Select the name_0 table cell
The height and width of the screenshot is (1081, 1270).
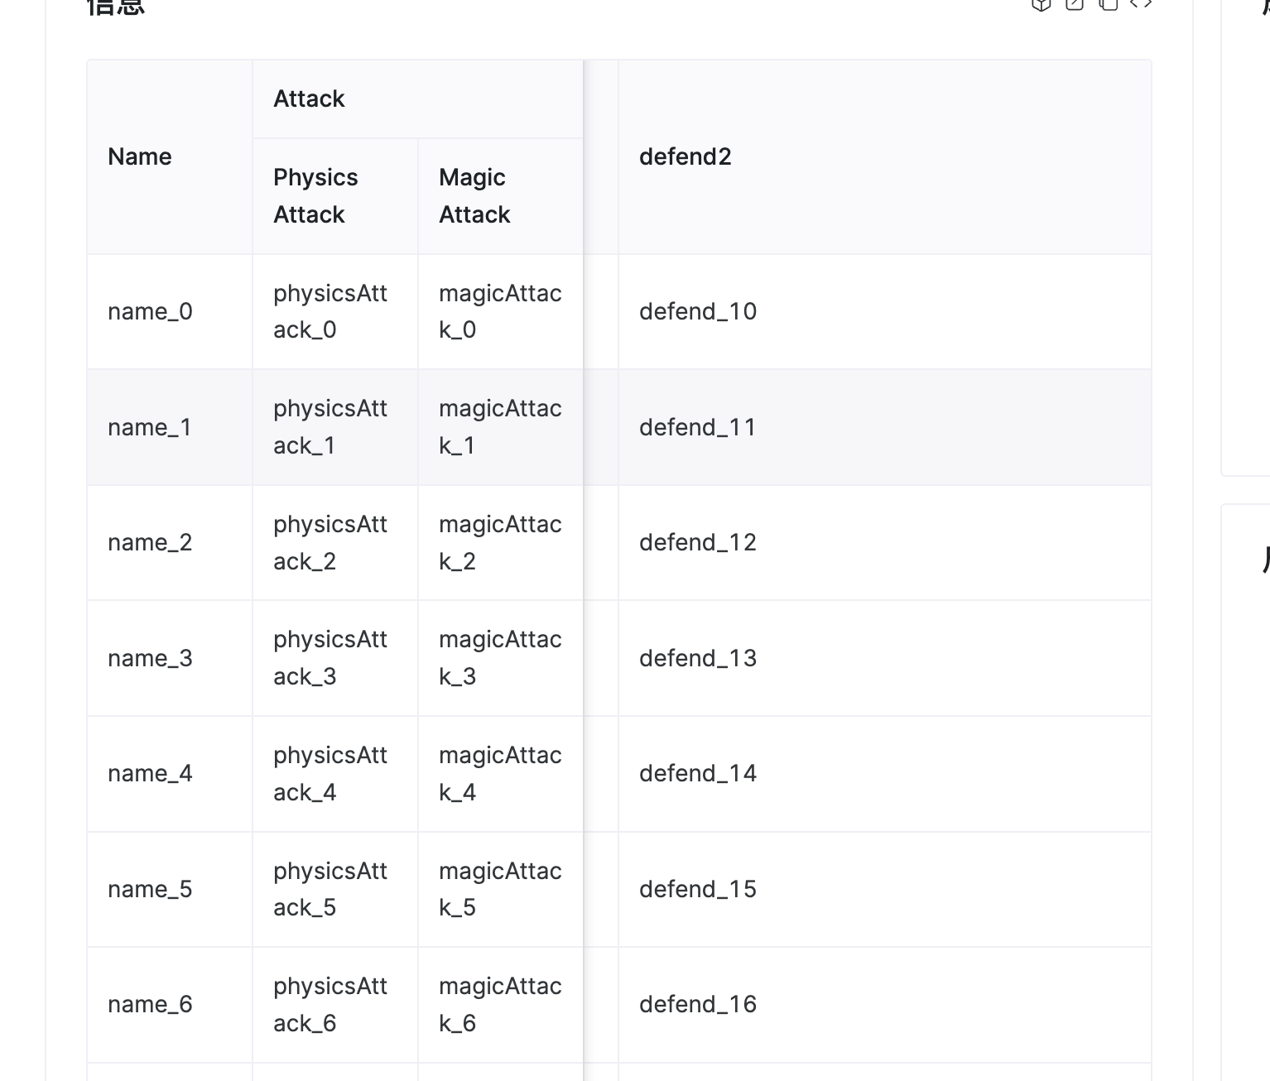coord(151,311)
